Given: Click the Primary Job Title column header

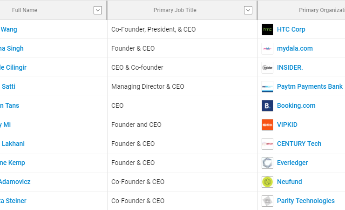Looking at the screenshot, I should click(175, 10).
